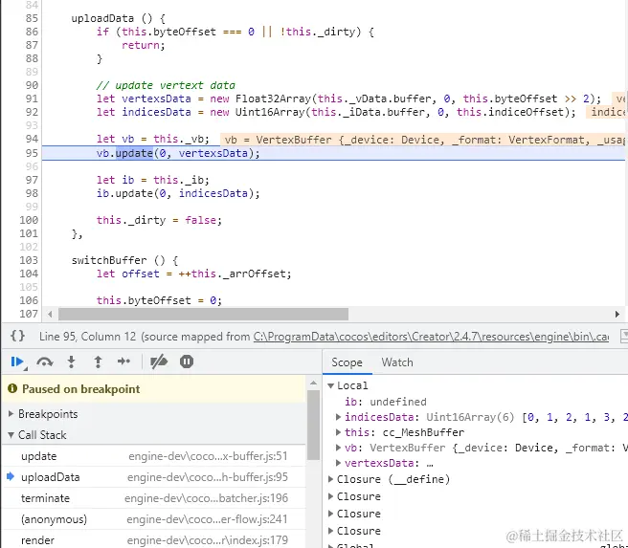Click 'engine-dev\coco...r\index.js:179' location
628x548 pixels.
(x=208, y=540)
